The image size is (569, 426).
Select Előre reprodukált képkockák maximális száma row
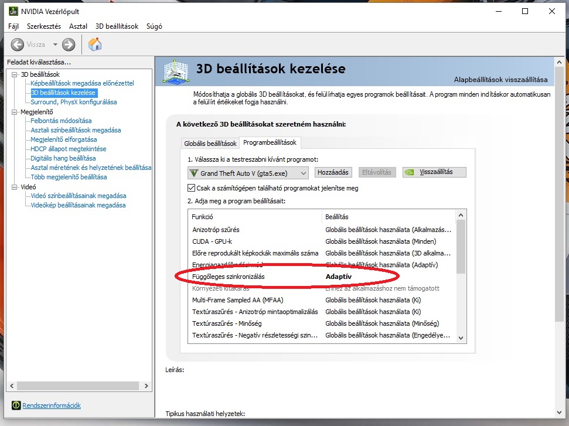[322, 253]
